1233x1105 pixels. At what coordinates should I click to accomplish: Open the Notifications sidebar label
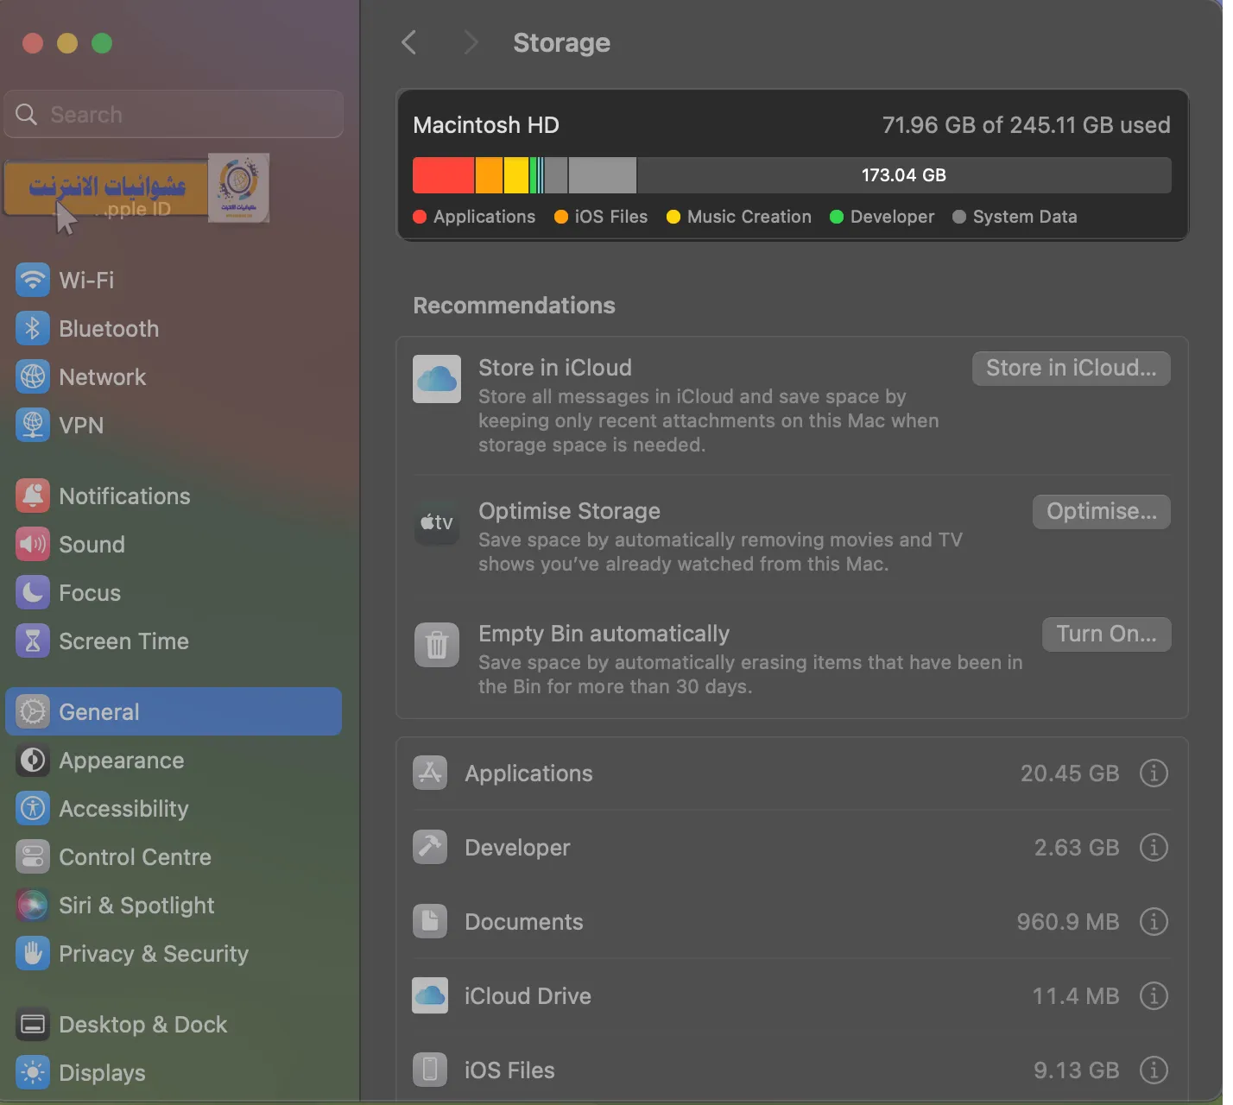(124, 496)
